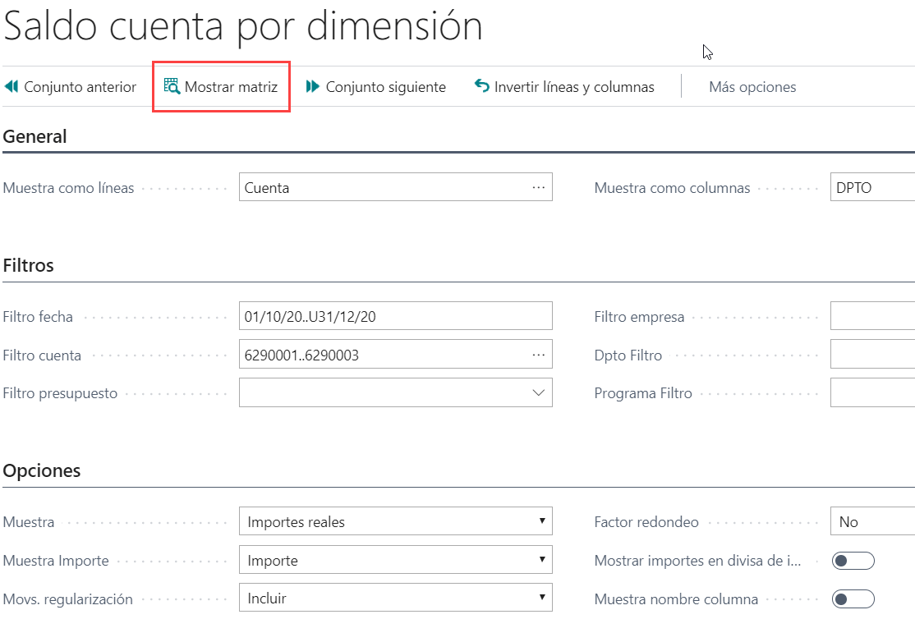The height and width of the screenshot is (642, 915).
Task: Click the Muestra como columnas DPTO field
Action: [871, 187]
